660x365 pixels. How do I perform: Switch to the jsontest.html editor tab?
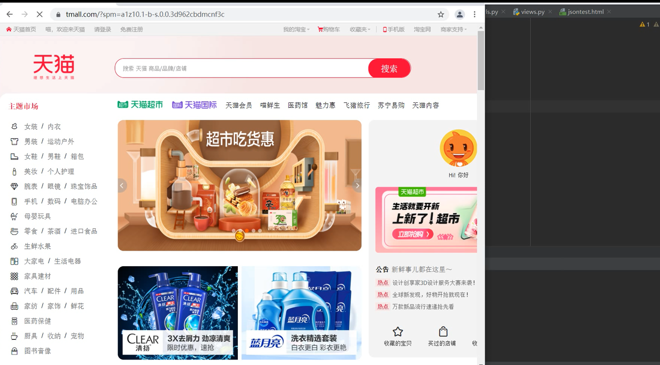click(x=582, y=12)
